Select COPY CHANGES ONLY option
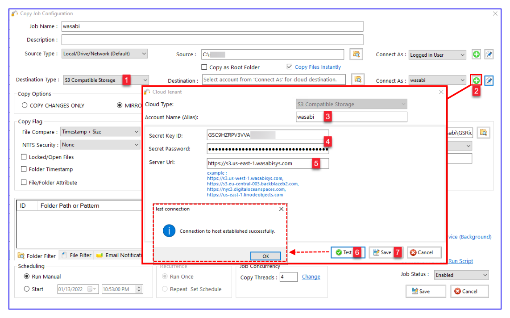Screen dimensions: 510x318 click(x=25, y=105)
